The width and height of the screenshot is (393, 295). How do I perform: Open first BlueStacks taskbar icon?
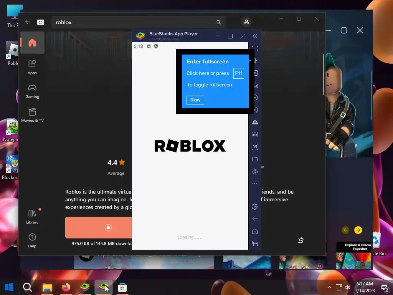click(85, 287)
